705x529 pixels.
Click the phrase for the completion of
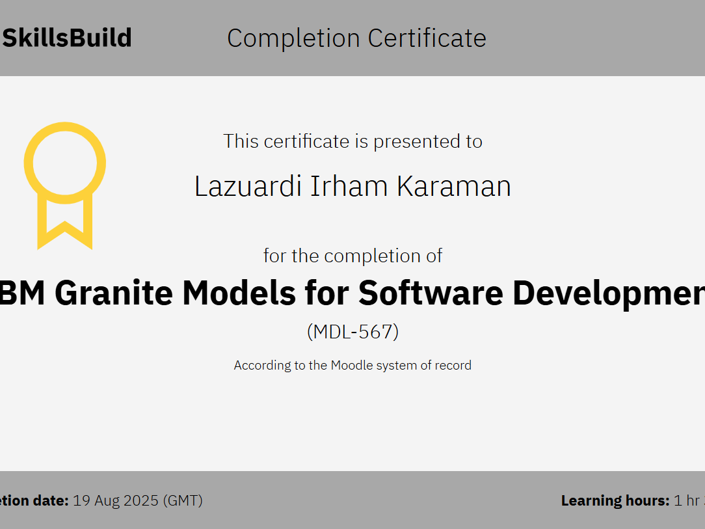pos(352,255)
